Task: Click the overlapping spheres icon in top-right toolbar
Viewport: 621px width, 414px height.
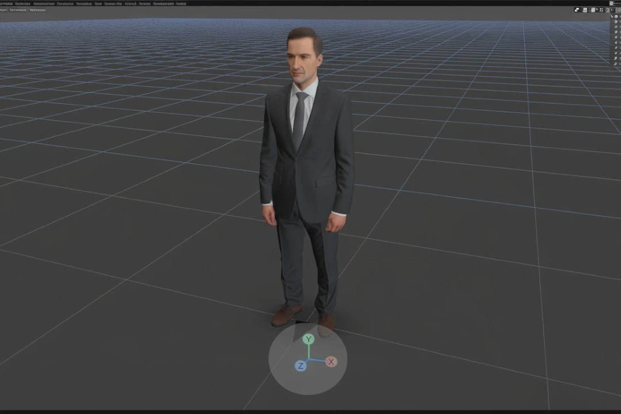Action: [x=577, y=10]
